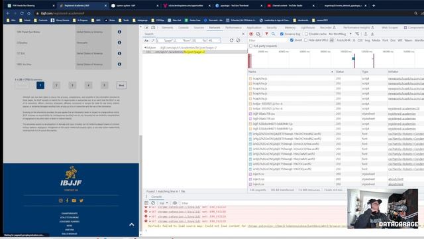The image size is (424, 239).
Task: Click the DevTools search query input field
Action: tap(188, 40)
